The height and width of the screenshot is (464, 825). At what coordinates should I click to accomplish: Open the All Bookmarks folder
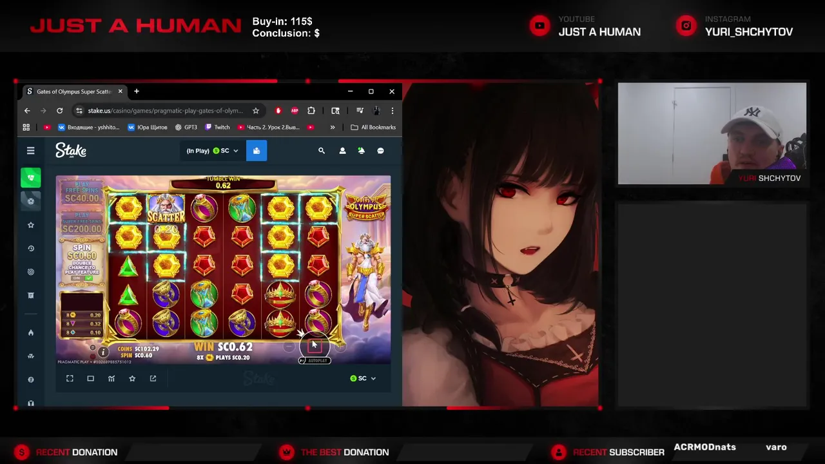click(373, 128)
